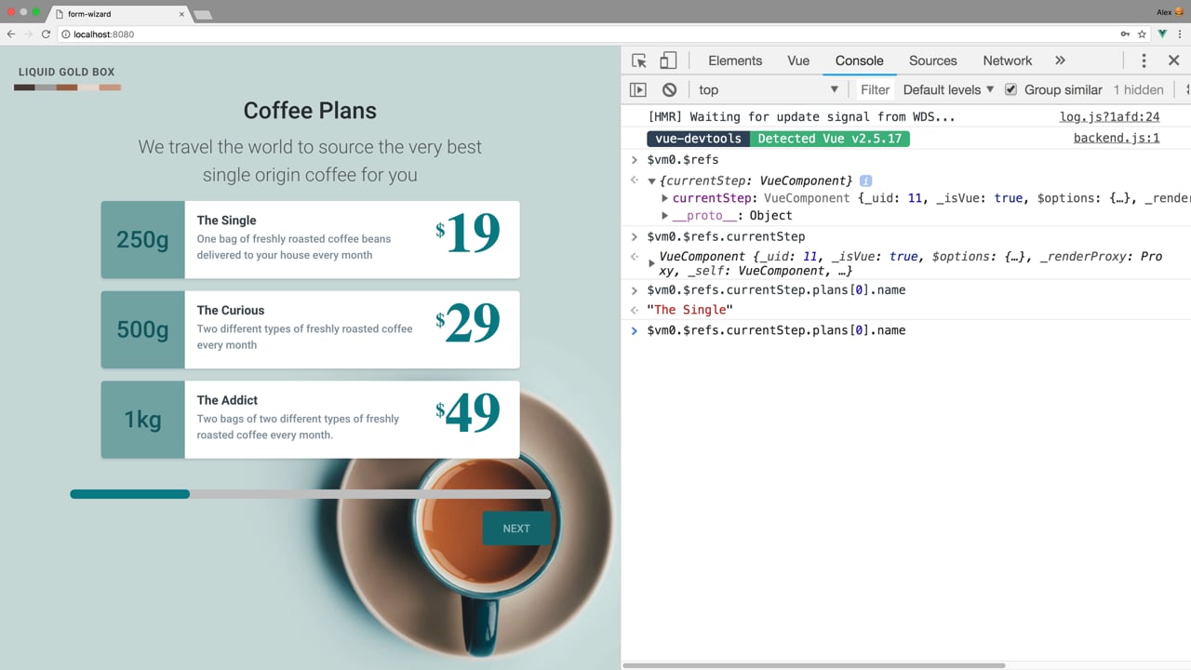Click the Coffee Plans heading
This screenshot has height=670, width=1191.
310,111
